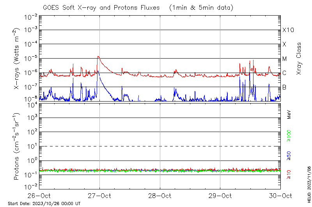Click the 30-Oct date label at the axis end
312x207 pixels.
281,195
